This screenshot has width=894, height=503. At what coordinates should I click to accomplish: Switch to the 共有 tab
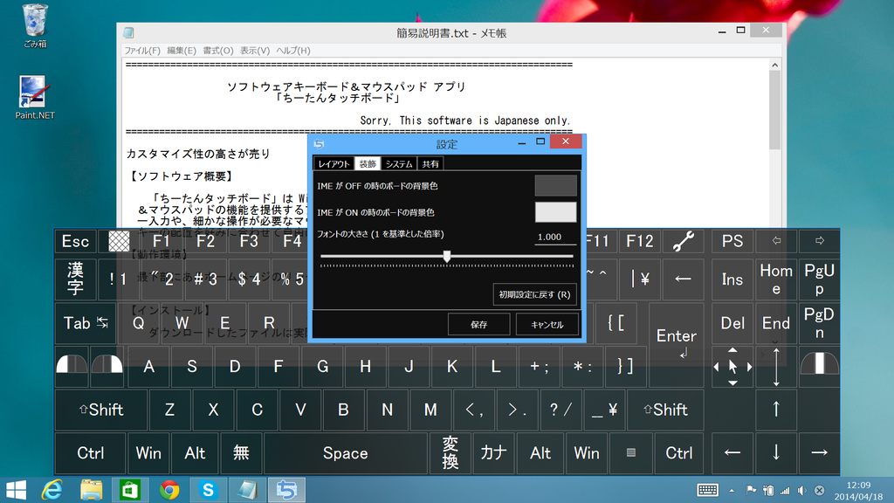(430, 163)
